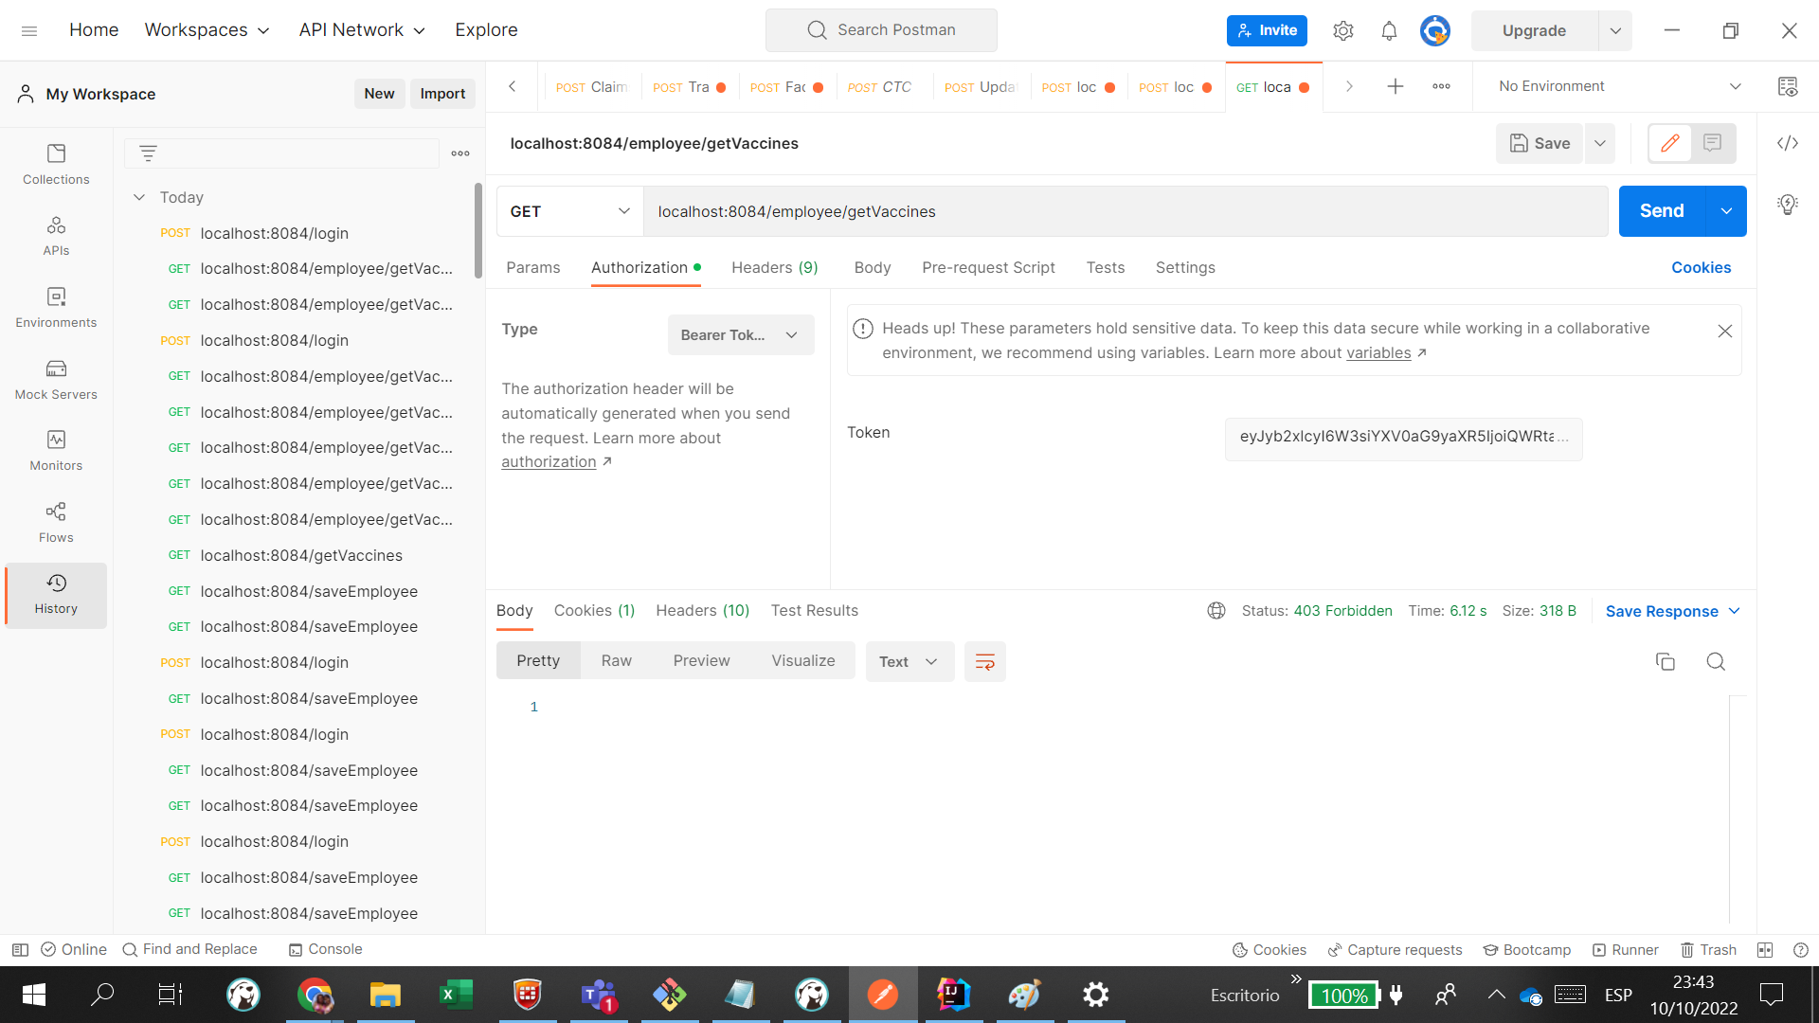1819x1023 pixels.
Task: Collapse the Today history group
Action: point(139,197)
